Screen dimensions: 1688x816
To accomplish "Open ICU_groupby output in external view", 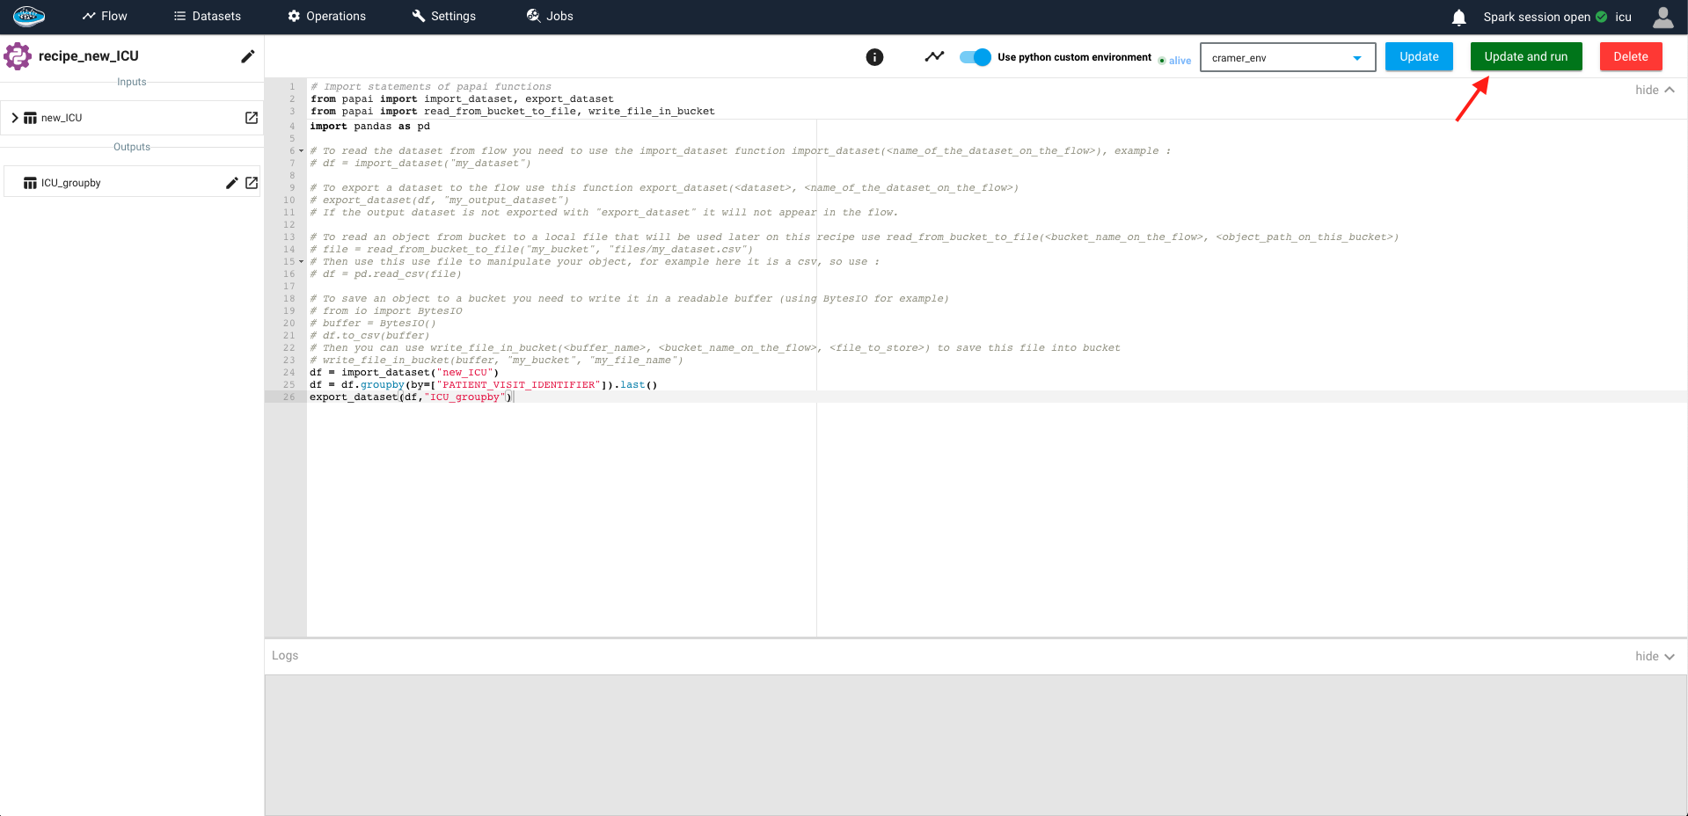I will click(x=252, y=183).
